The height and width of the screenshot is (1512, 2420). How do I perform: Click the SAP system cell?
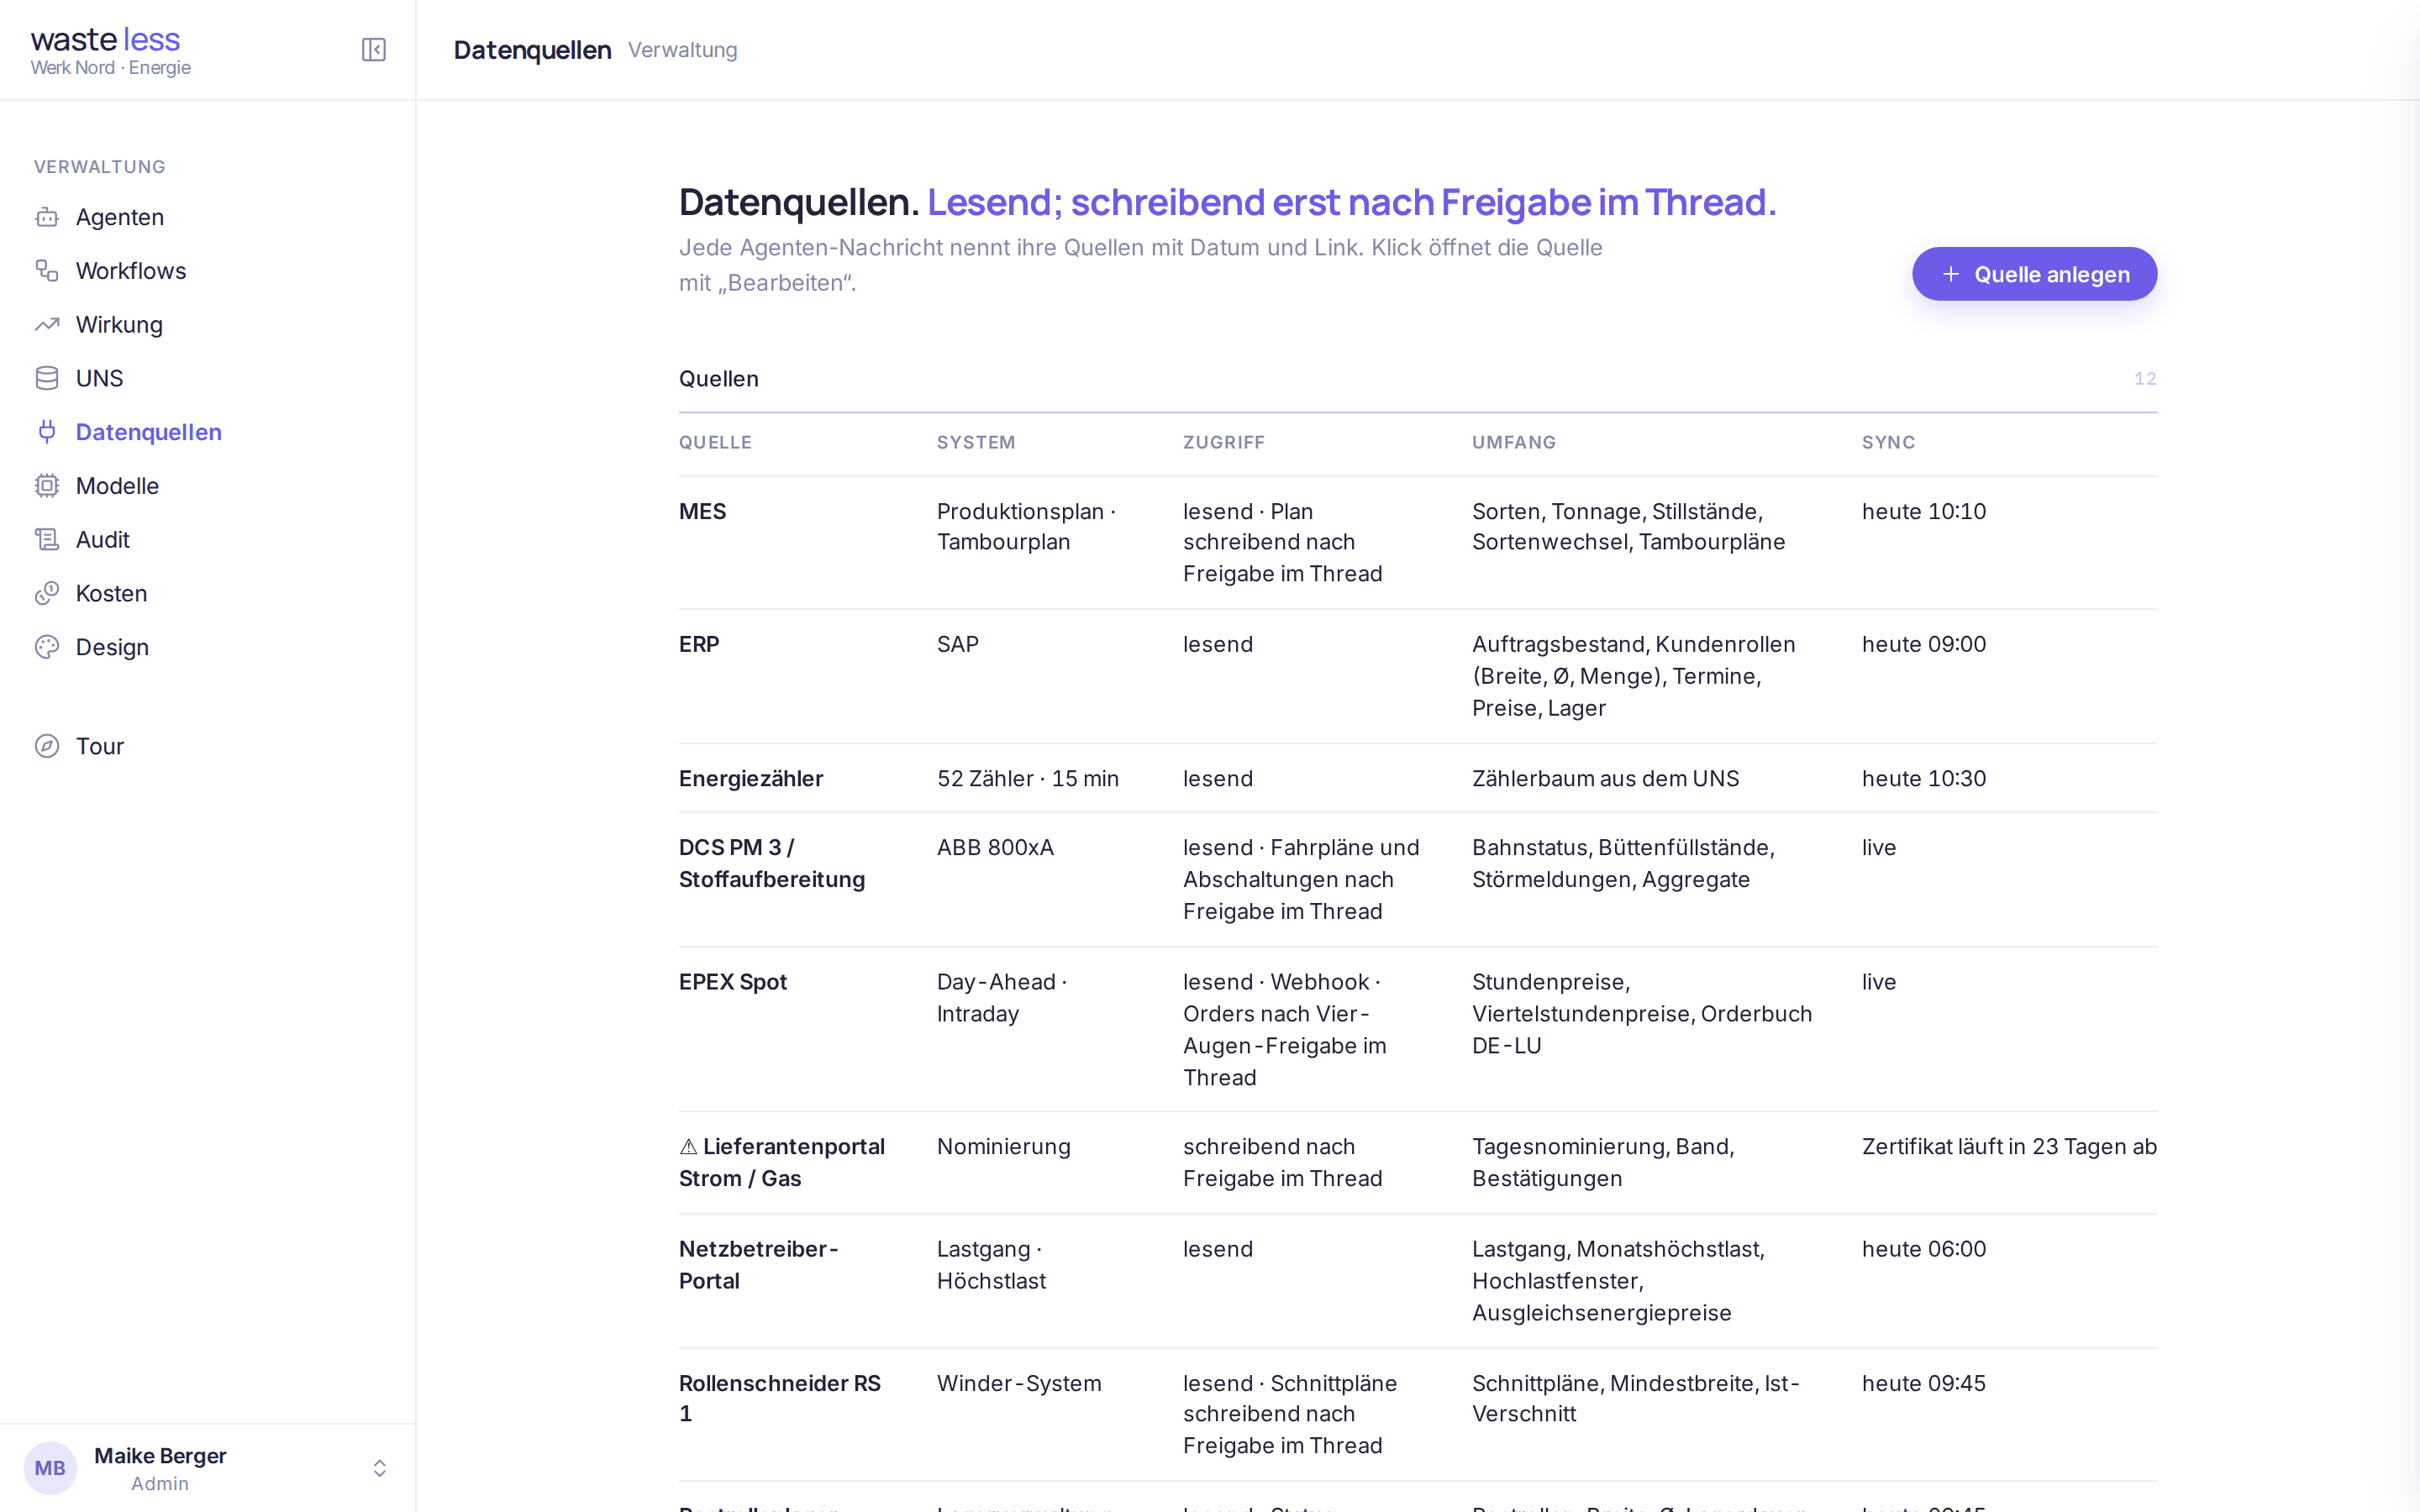click(x=958, y=645)
